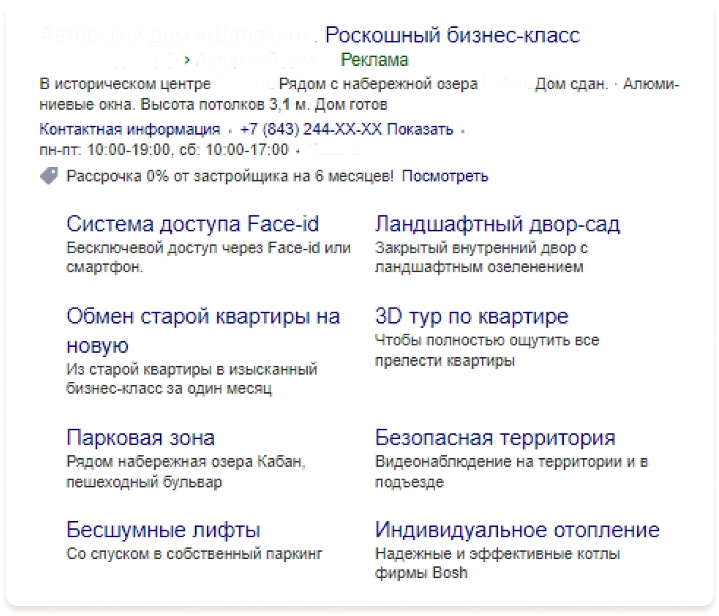Screen dimensions: 719x616
Task: Click text 'Рассрочка 0% от застройщика на 6 месяцев!'
Action: (230, 176)
